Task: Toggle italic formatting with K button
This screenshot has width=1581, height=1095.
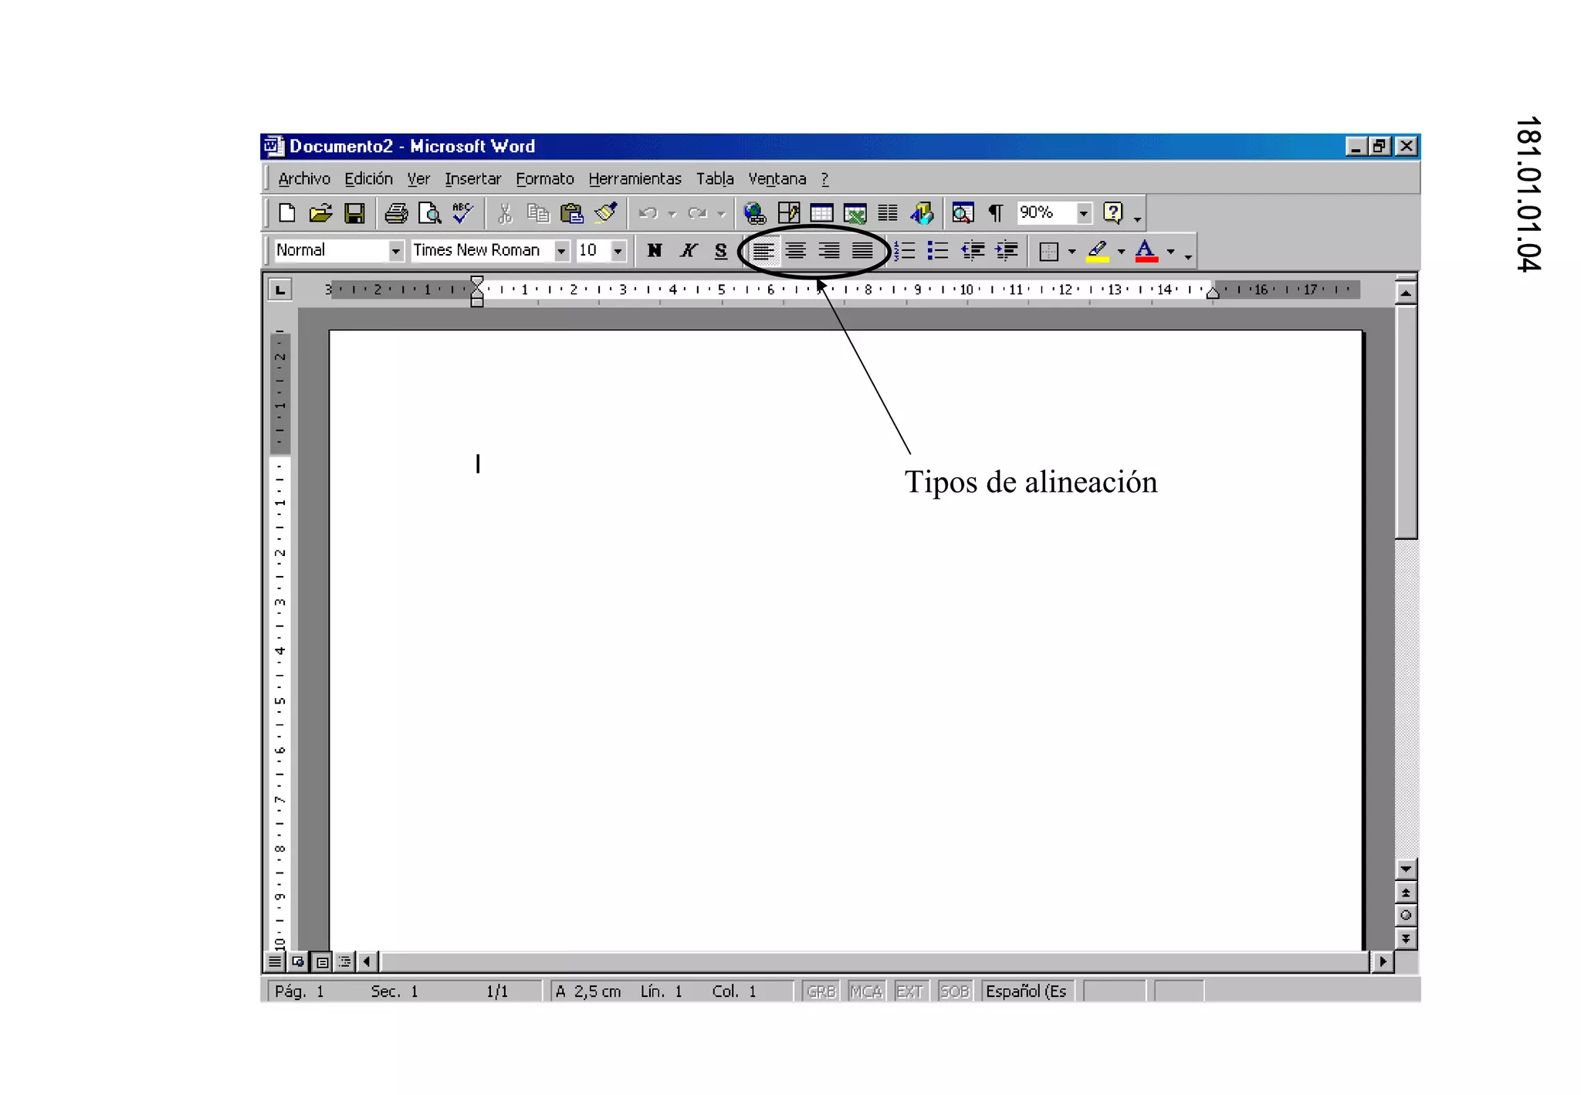Action: pos(688,250)
